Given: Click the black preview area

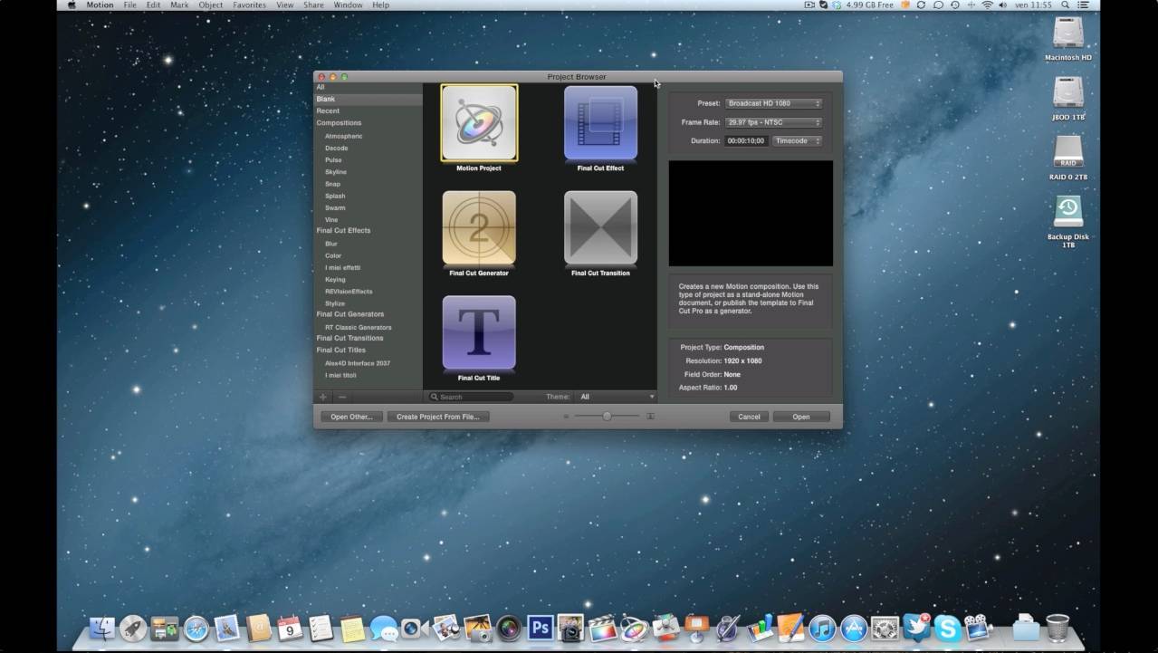Looking at the screenshot, I should click(751, 214).
